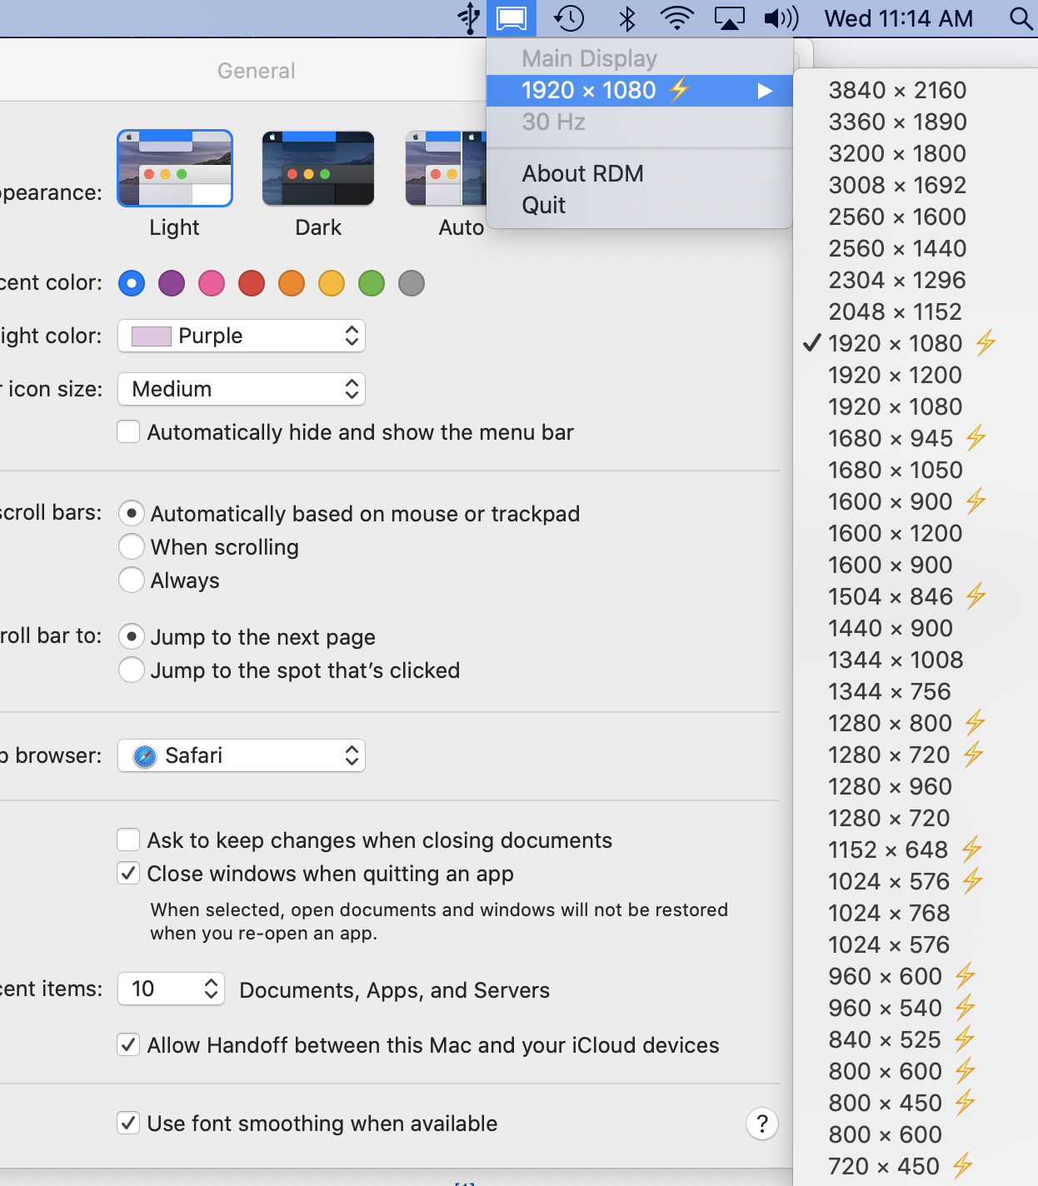Click the Safari compass icon in browser popup
The image size is (1038, 1186).
145,756
